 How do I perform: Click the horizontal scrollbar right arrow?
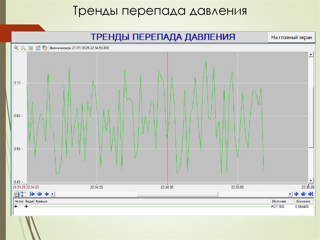[x=290, y=194]
